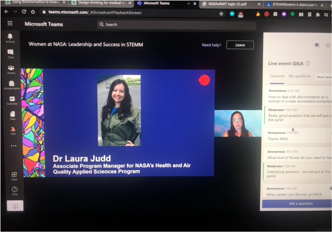This screenshot has width=332, height=232.
Task: Click the thumbs-up extension icon
Action: [x=258, y=14]
